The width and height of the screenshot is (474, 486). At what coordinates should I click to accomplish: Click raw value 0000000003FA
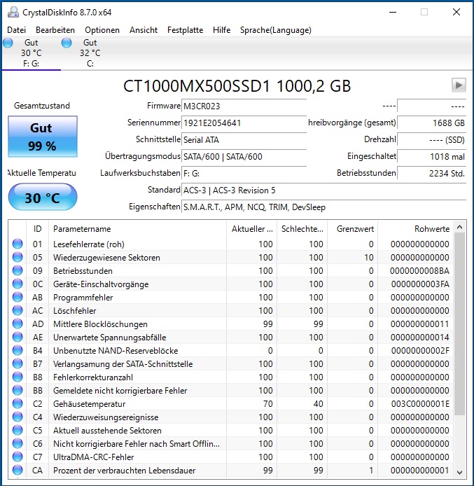click(420, 284)
